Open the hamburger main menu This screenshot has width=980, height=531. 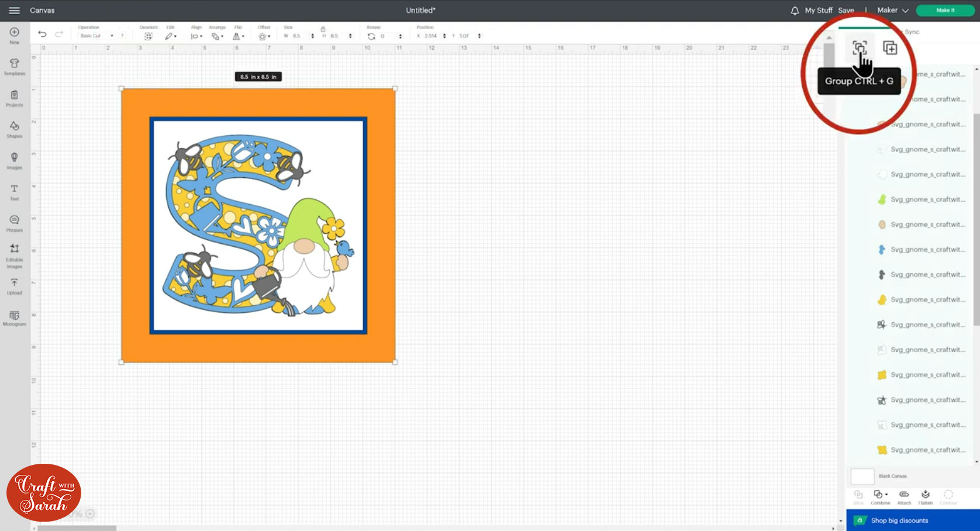click(x=14, y=11)
